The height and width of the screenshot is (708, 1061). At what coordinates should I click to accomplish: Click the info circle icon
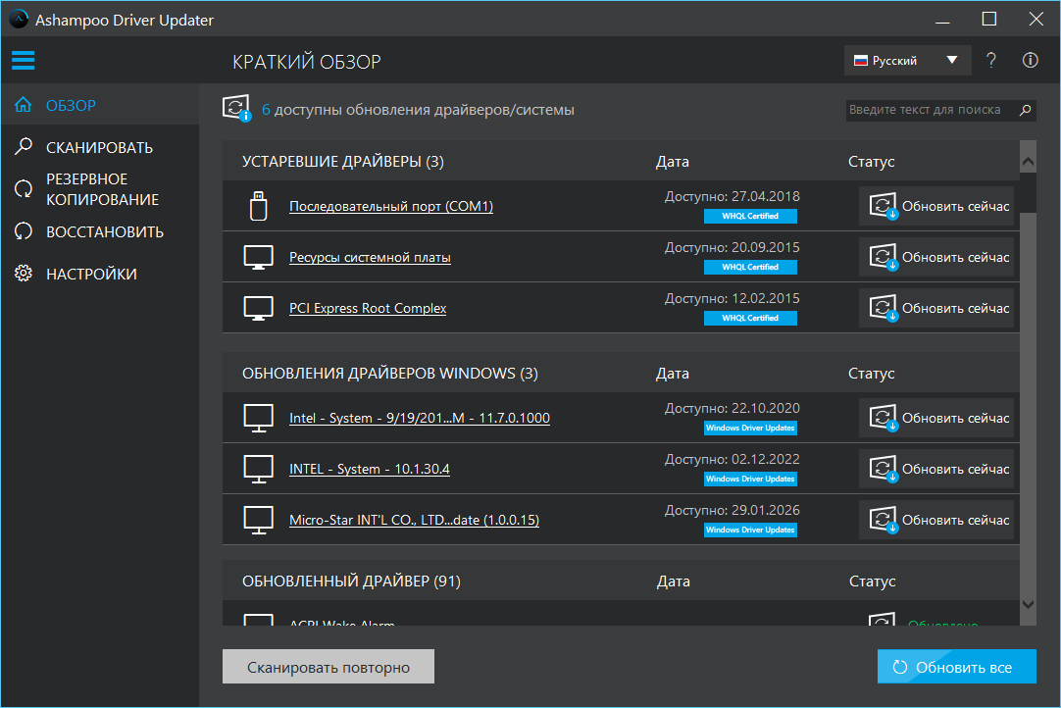point(1030,61)
